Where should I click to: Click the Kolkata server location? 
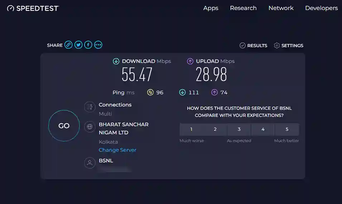(108, 142)
